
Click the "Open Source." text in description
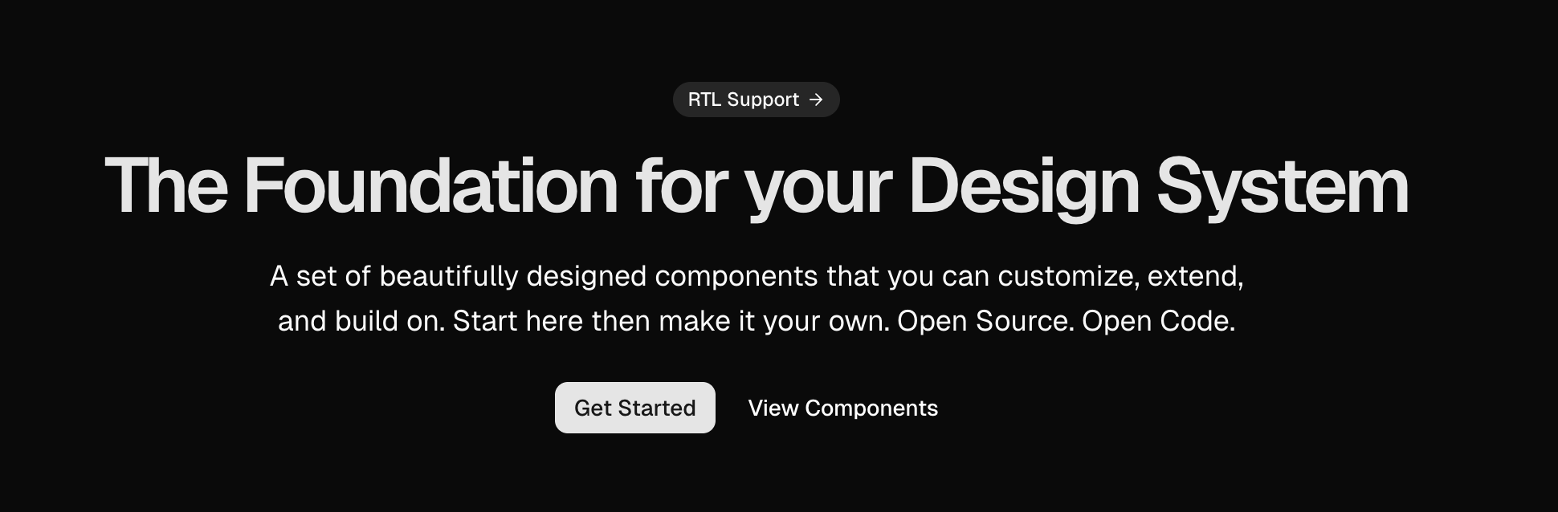coord(985,321)
